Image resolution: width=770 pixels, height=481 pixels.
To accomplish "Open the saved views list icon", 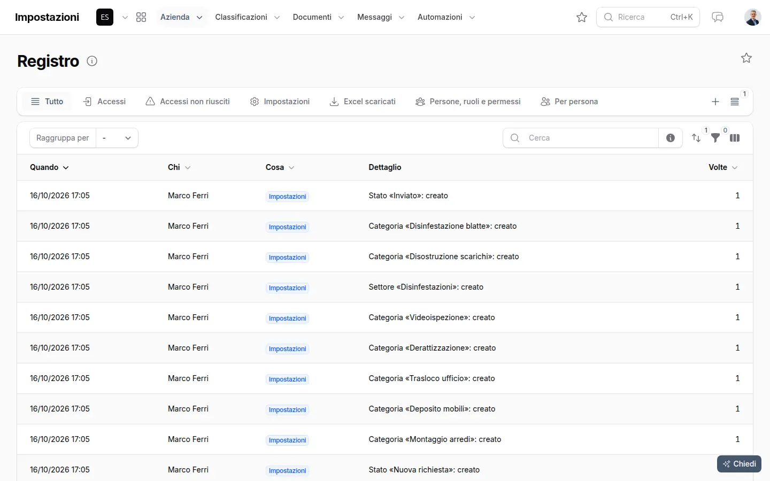I will 735,102.
